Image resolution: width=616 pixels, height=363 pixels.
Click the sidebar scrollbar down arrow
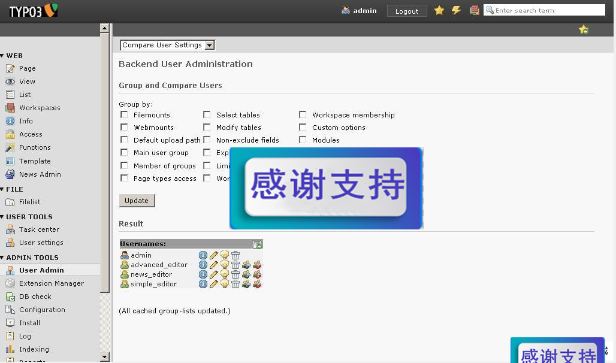104,357
